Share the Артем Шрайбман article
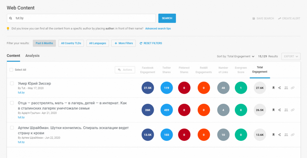 coord(279,135)
